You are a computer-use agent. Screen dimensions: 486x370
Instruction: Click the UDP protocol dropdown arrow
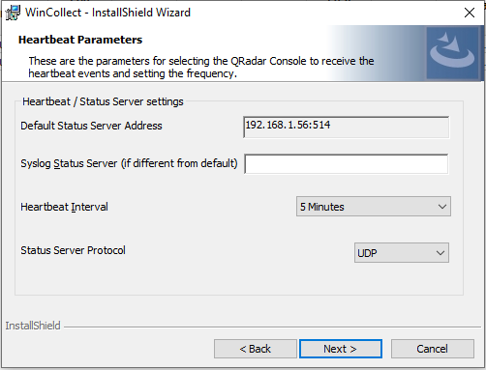coord(440,253)
